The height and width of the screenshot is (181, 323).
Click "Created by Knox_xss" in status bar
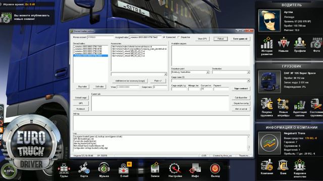(222, 155)
